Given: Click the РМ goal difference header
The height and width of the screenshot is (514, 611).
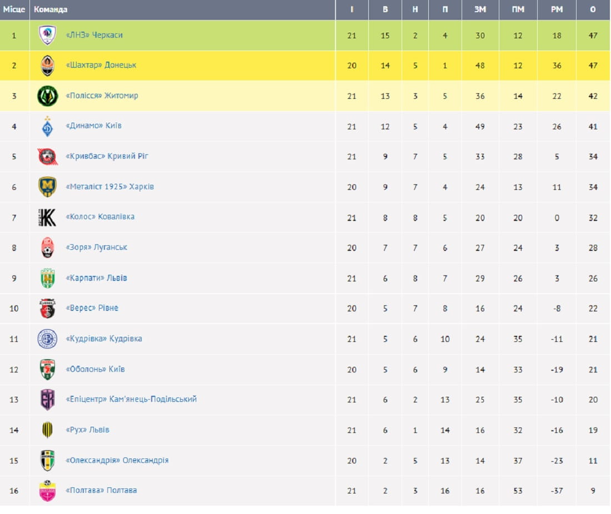Looking at the screenshot, I should pyautogui.click(x=557, y=9).
